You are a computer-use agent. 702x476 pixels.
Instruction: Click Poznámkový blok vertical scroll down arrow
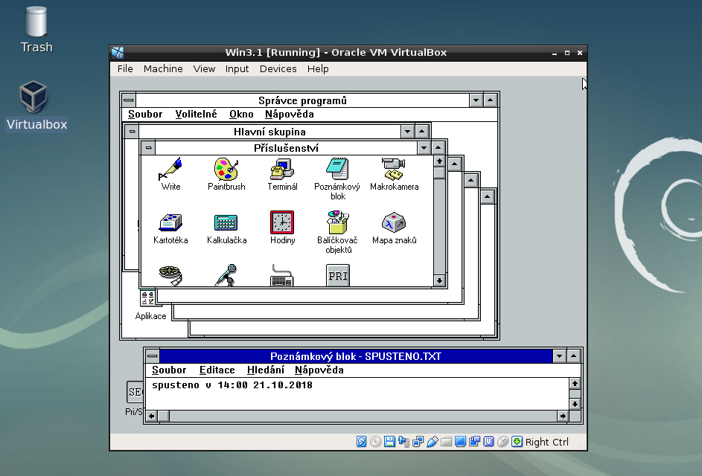(575, 404)
